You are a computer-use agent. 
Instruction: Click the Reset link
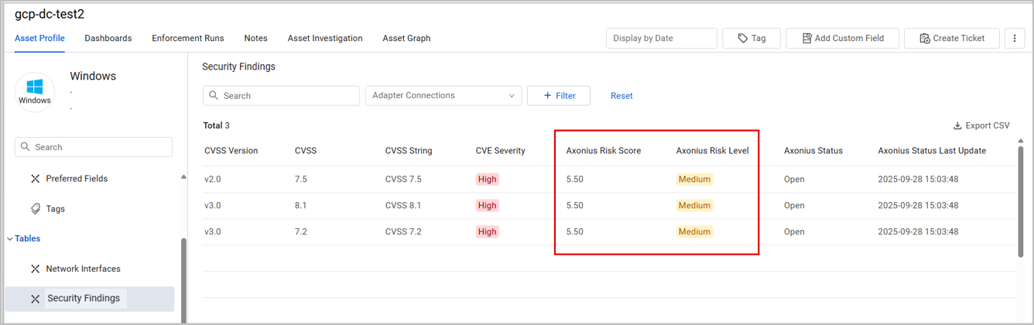tap(621, 96)
